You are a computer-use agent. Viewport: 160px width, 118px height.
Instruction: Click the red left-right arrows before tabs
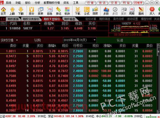[3, 19]
